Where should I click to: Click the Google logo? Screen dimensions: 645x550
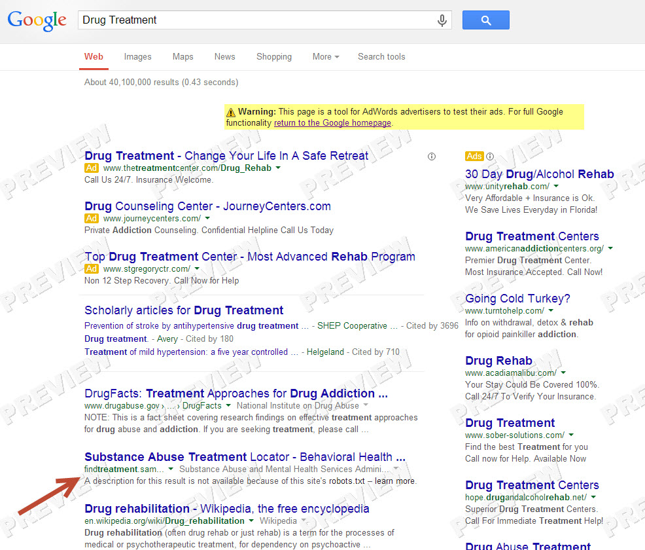37,20
